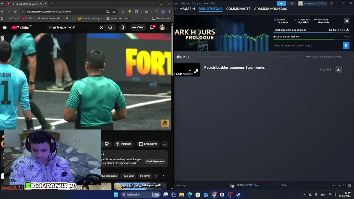Open Steam Contacts menu

pyautogui.click(x=196, y=4)
